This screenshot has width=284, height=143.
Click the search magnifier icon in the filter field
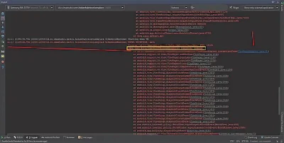[x=192, y=7]
